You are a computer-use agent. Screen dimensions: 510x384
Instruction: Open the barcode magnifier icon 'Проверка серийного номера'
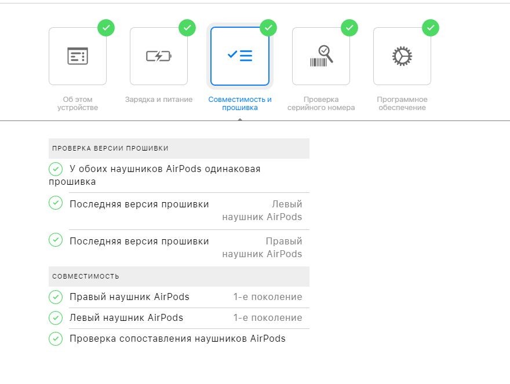(321, 56)
